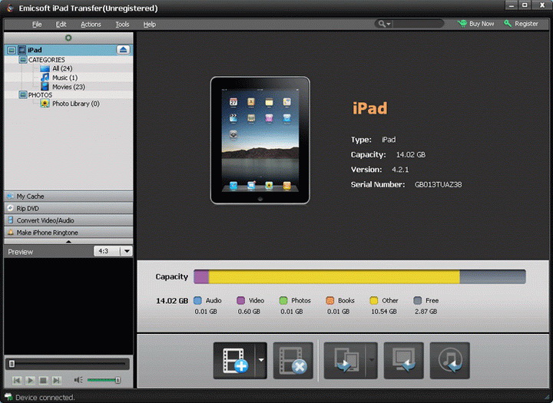Open the dropdown next to Add video
This screenshot has height=403, width=553.
(x=261, y=360)
